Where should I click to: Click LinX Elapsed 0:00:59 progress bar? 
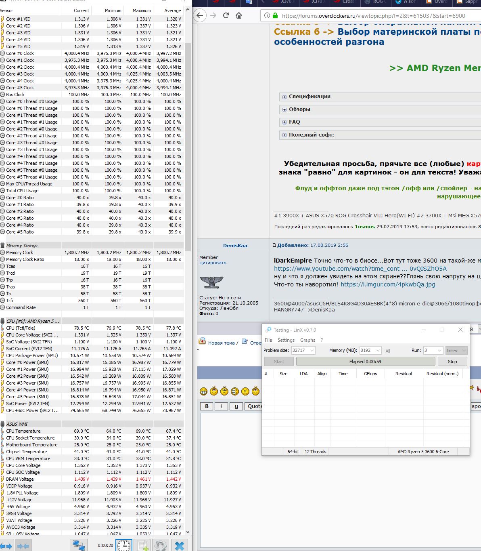coord(366,362)
